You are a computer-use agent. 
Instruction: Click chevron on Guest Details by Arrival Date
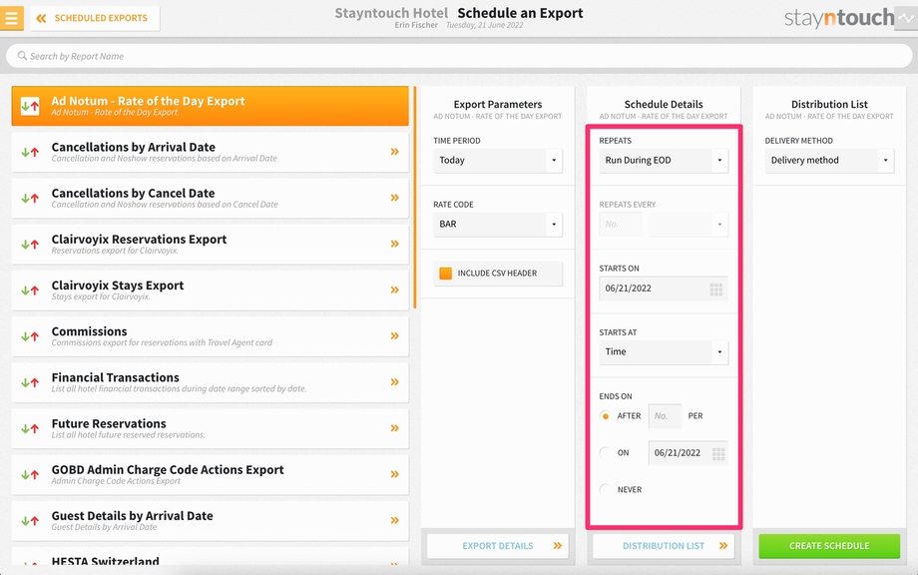coord(394,520)
